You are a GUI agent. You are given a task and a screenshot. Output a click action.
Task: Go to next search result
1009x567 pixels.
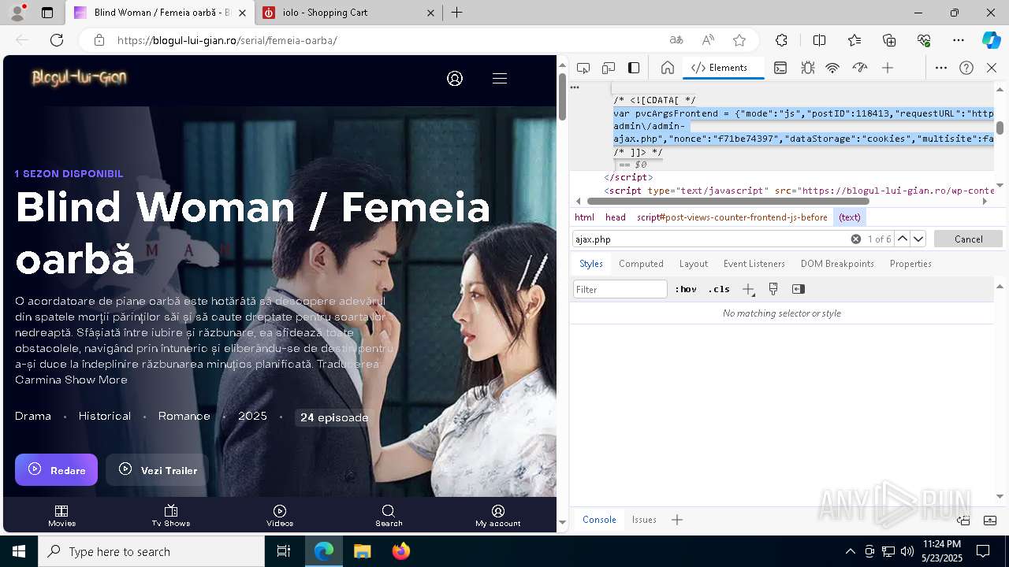(918, 239)
